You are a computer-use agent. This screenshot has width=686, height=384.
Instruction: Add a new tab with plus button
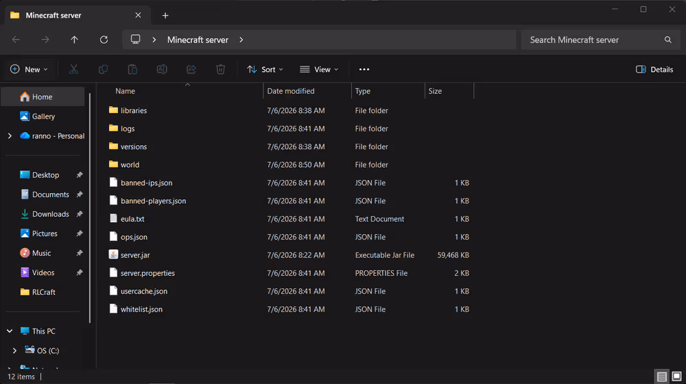click(165, 16)
